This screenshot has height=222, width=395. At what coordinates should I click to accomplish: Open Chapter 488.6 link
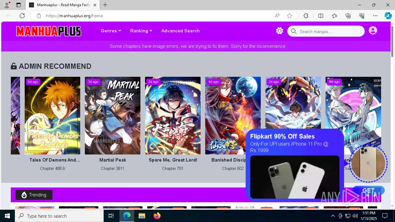[52, 169]
